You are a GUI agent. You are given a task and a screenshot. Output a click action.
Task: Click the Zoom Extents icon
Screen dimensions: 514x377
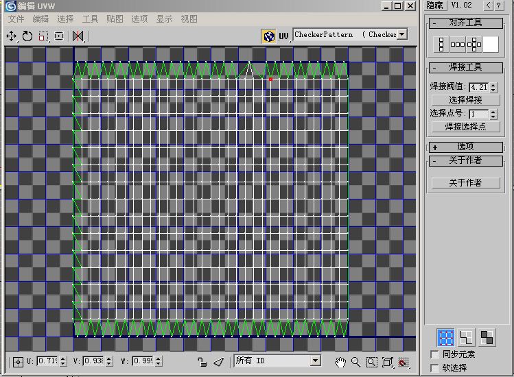(x=388, y=362)
